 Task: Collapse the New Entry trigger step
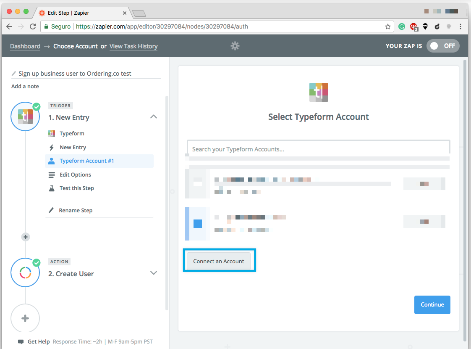pos(154,117)
